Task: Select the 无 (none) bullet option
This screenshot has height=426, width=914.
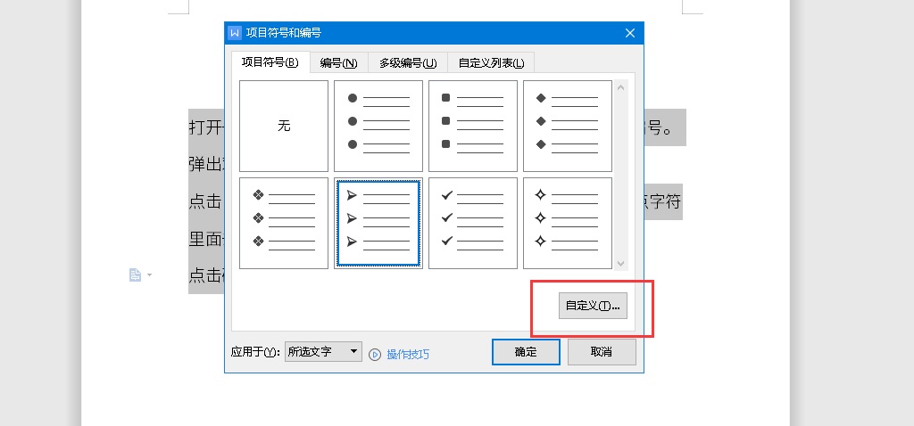Action: (284, 126)
